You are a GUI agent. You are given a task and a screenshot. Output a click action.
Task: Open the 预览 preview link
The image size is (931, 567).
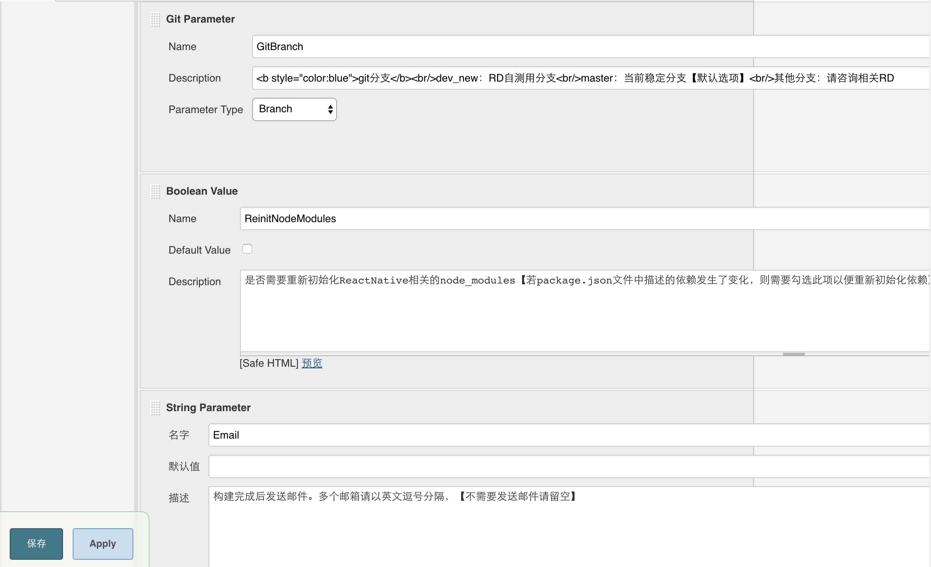click(312, 363)
